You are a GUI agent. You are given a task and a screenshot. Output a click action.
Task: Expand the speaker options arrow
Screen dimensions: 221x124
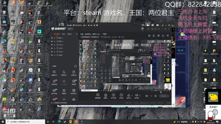pos(140,96)
